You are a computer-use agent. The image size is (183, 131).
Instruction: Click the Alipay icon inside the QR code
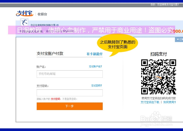158,77
